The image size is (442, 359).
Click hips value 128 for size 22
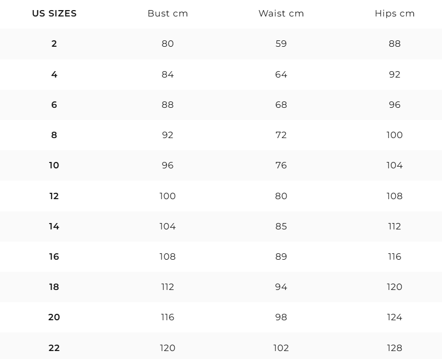pyautogui.click(x=395, y=348)
